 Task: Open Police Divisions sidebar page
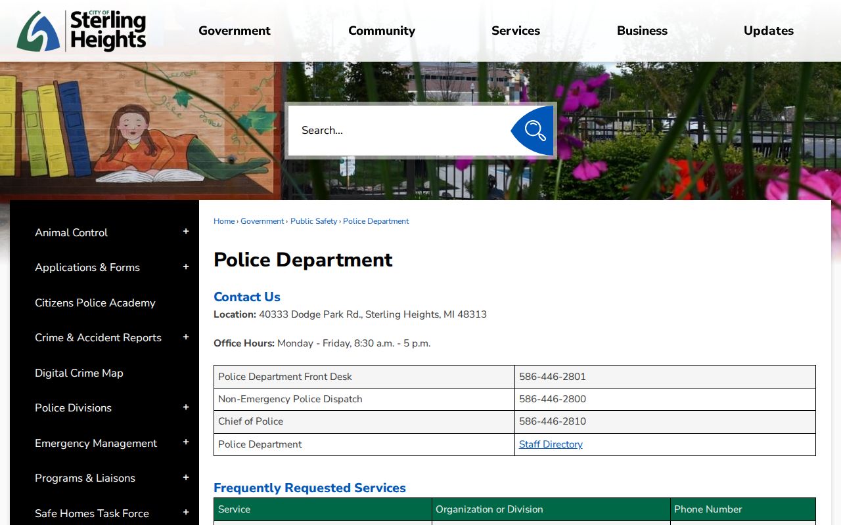click(x=73, y=408)
